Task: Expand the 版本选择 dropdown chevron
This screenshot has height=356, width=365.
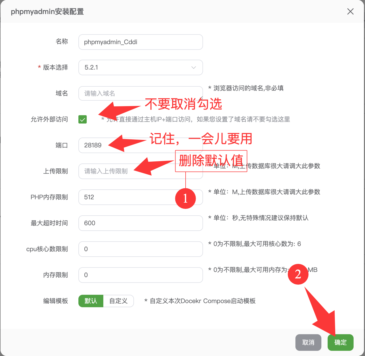Action: point(193,67)
